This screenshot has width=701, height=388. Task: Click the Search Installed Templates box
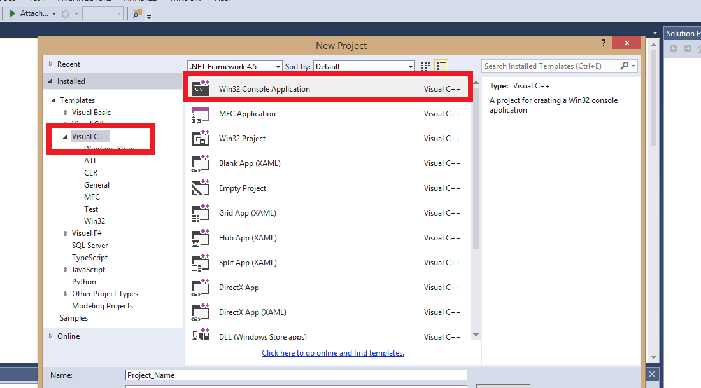(551, 66)
